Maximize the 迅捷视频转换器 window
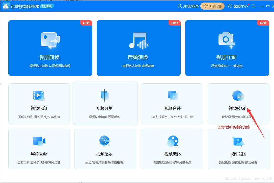The image size is (274, 183). pyautogui.click(x=268, y=6)
